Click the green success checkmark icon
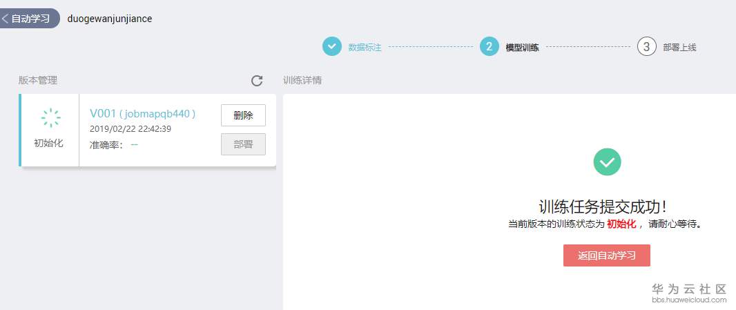 coord(607,162)
